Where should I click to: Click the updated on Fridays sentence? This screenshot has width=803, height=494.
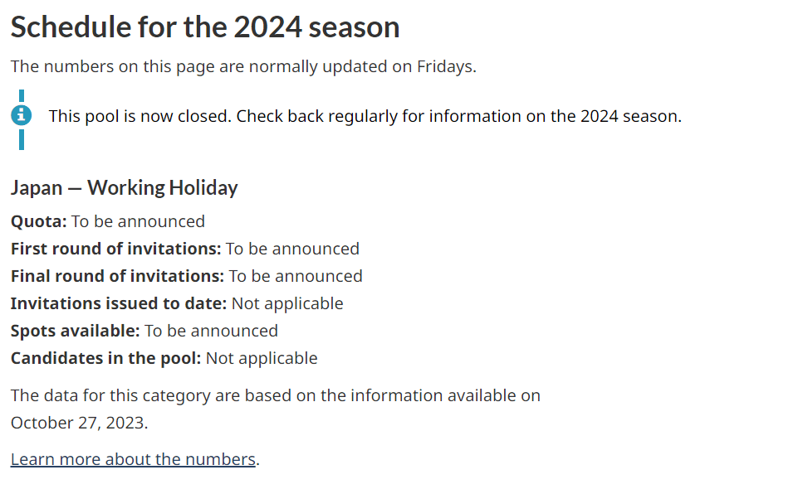tap(244, 66)
